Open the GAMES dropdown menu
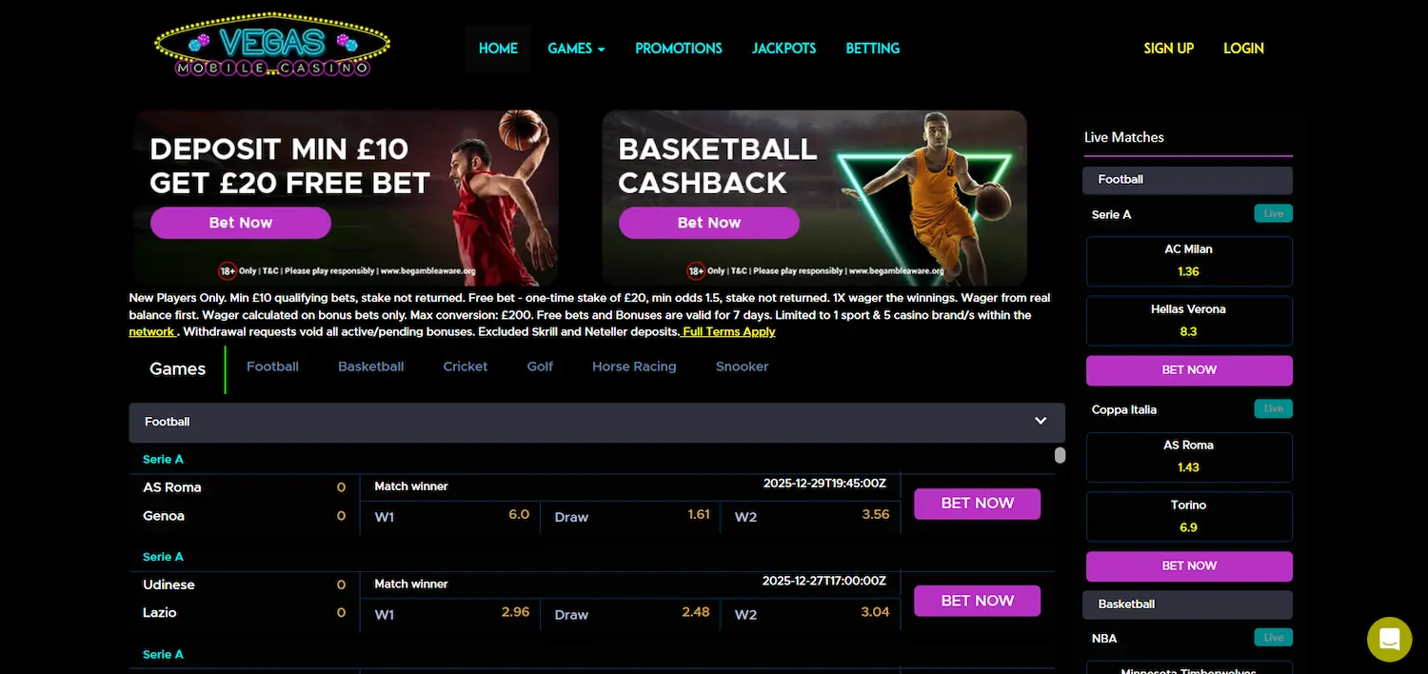The height and width of the screenshot is (674, 1428). 575,48
